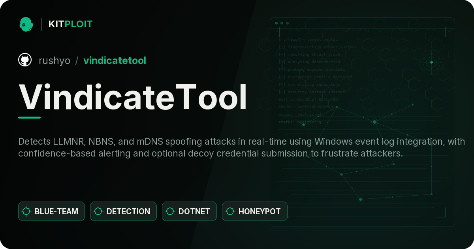Image resolution: width=474 pixels, height=249 pixels.
Task: Click 'resolving threat graph' terminal line
Action: pos(309,55)
